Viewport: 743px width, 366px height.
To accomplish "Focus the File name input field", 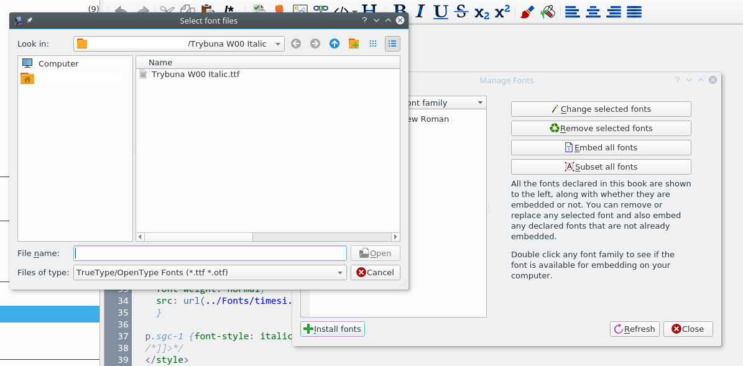I will pos(210,254).
